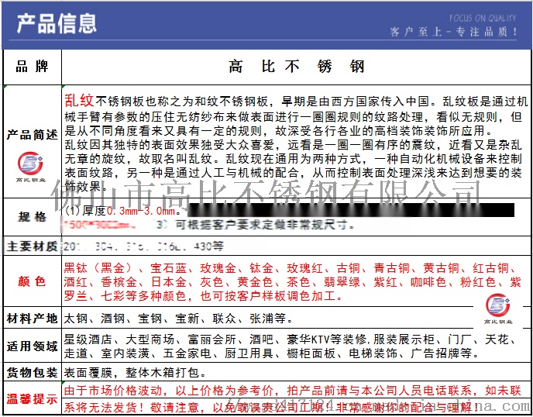Image resolution: width=533 pixels, height=417 pixels.
Task: Click the 高比不锈钢 brand name cell
Action: (x=296, y=67)
